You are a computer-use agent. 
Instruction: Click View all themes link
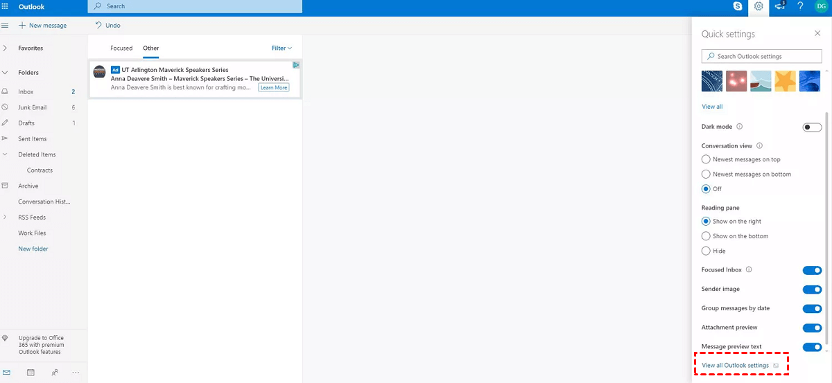click(712, 107)
